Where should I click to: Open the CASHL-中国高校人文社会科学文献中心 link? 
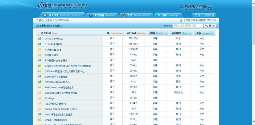[65, 71]
